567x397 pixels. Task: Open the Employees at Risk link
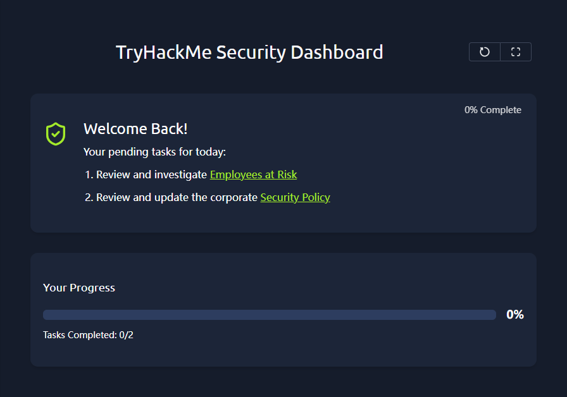[253, 174]
